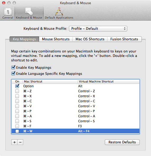Select the Keyboard & Mouse toolbar icon
This screenshot has height=156, width=151.
(29, 13)
